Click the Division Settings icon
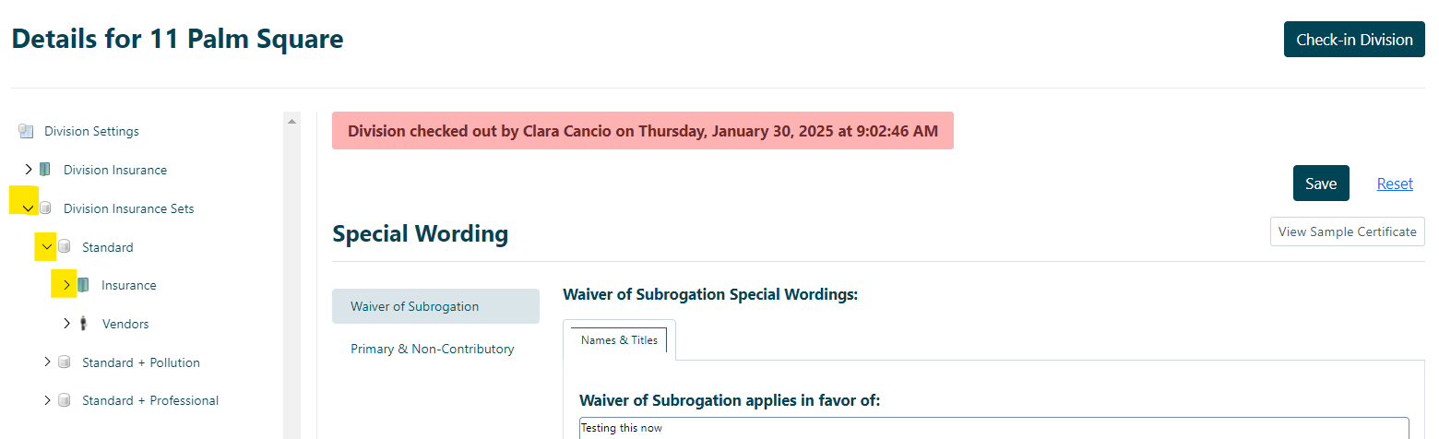 point(26,131)
